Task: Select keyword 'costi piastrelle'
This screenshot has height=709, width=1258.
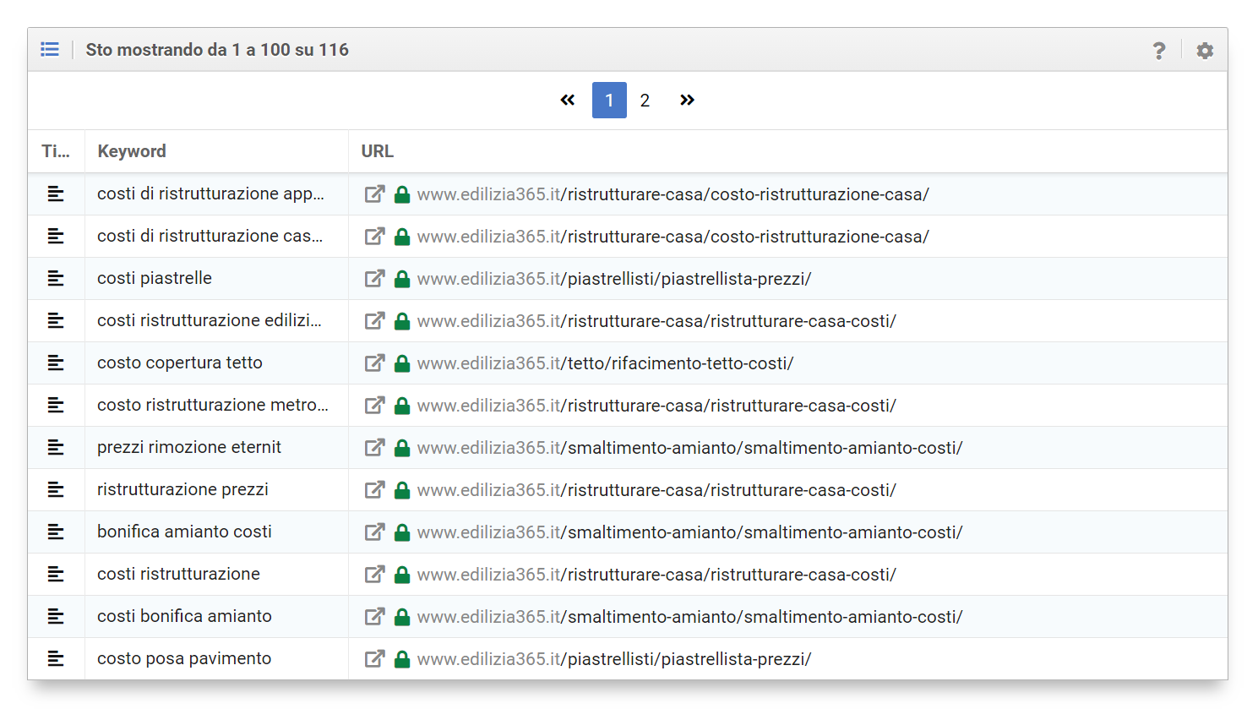Action: point(155,278)
